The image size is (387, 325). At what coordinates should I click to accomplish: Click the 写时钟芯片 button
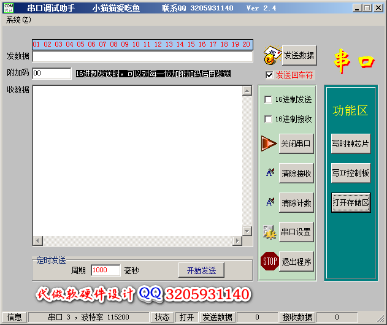pyautogui.click(x=351, y=143)
